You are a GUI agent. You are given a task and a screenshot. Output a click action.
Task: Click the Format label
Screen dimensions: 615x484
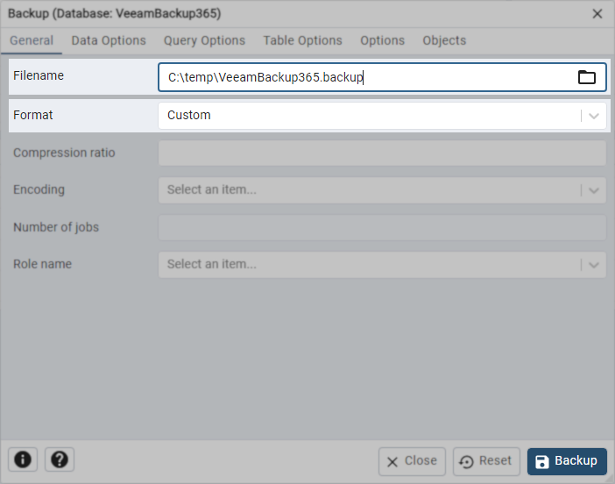pyautogui.click(x=33, y=115)
